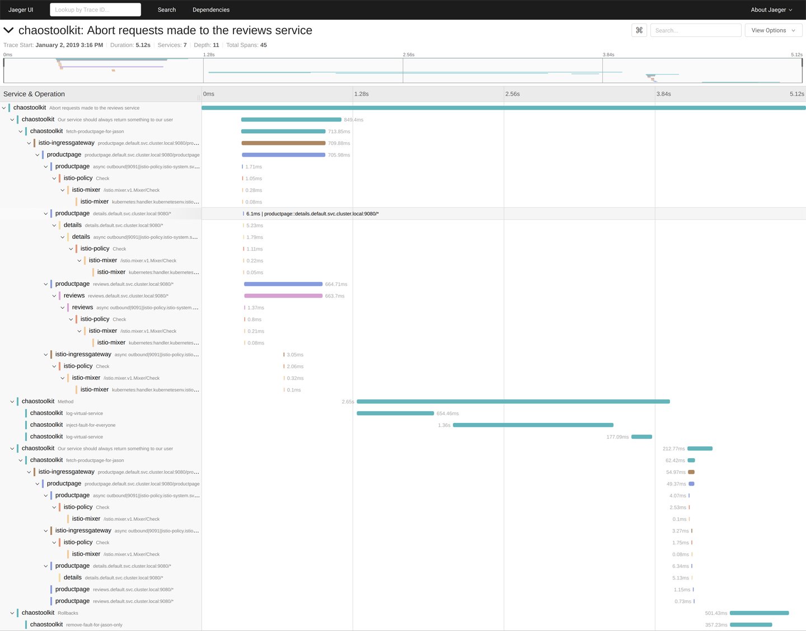The width and height of the screenshot is (806, 631).
Task: Focus the Lookup by Trace ID field
Action: 96,10
